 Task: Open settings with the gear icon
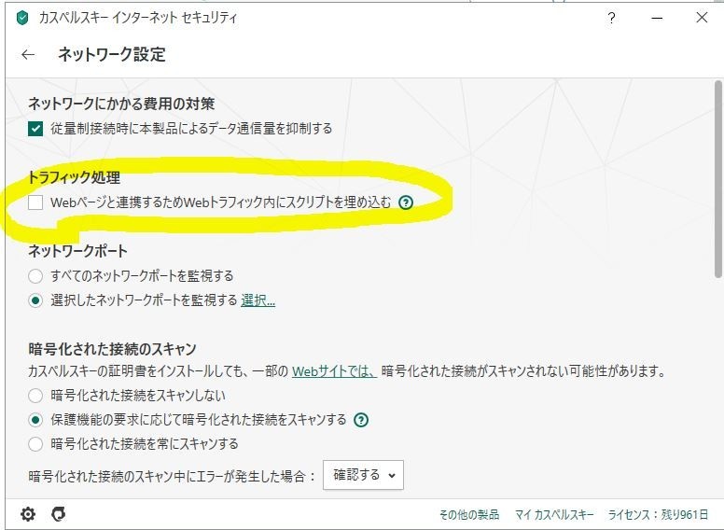(28, 514)
